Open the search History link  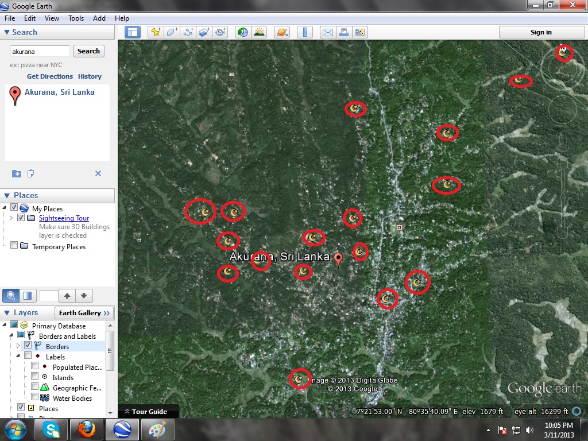(90, 76)
